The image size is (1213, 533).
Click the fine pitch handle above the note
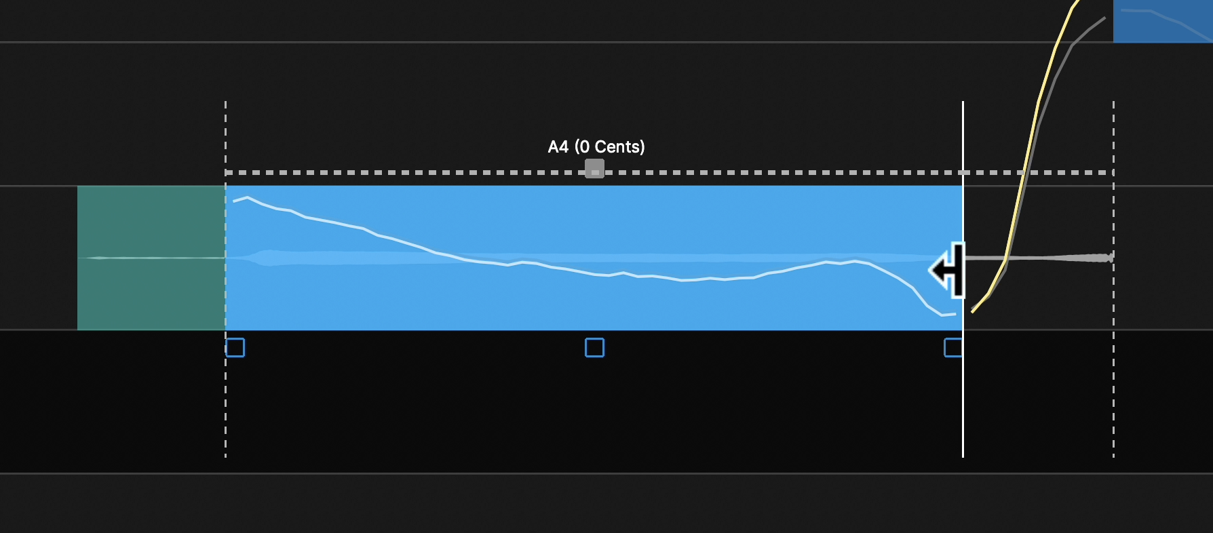coord(594,169)
